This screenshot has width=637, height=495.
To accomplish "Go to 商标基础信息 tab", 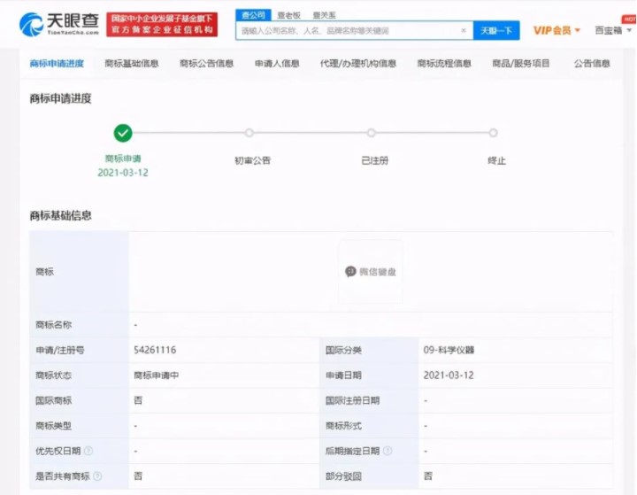I will (x=131, y=64).
